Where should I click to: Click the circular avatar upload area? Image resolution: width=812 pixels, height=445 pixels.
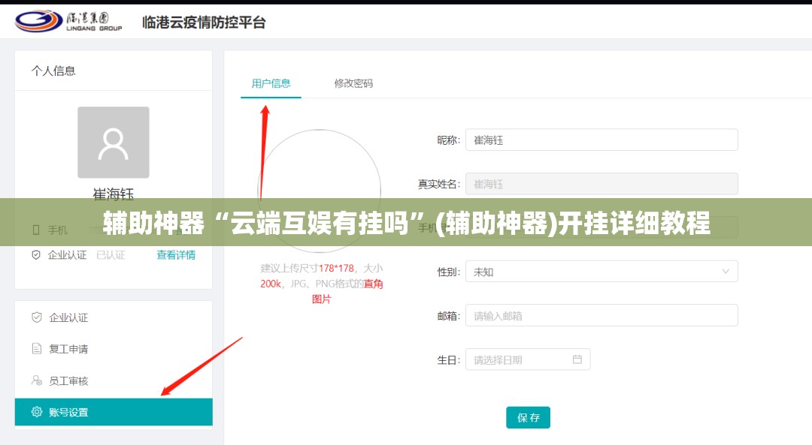click(320, 190)
